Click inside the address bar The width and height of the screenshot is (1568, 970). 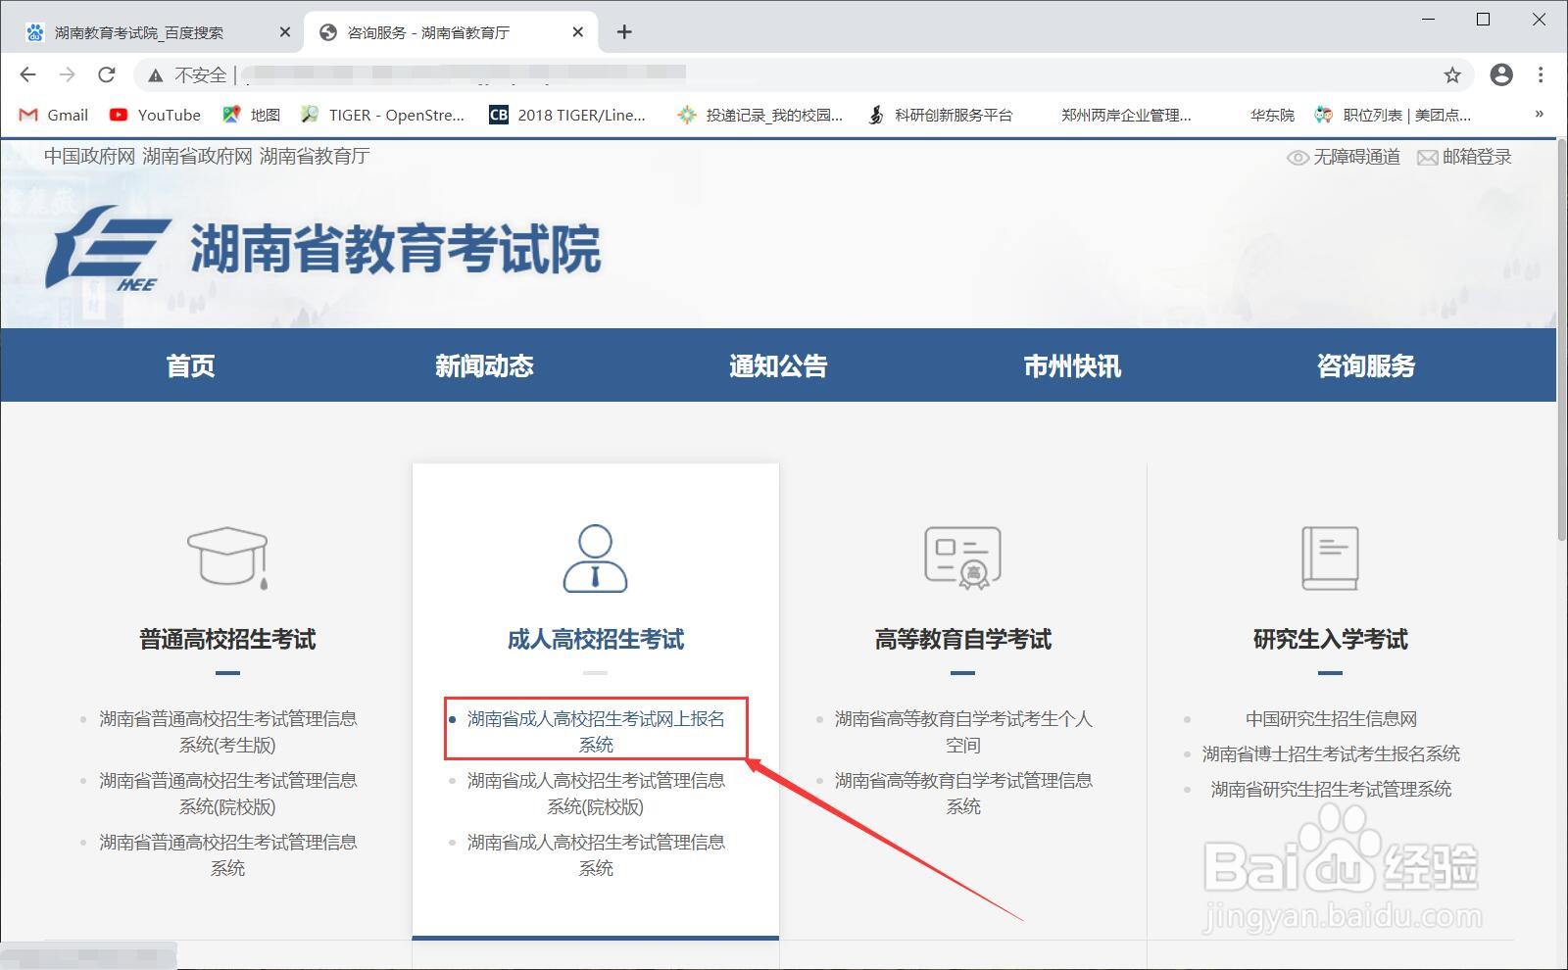click(686, 74)
